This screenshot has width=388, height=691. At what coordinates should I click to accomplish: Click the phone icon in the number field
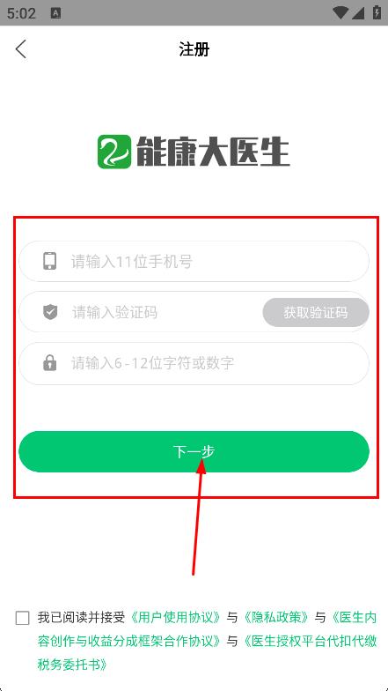49,261
